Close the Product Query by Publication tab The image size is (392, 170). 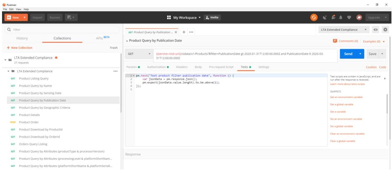pos(176,32)
